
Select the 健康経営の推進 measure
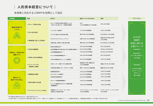coord(33,74)
